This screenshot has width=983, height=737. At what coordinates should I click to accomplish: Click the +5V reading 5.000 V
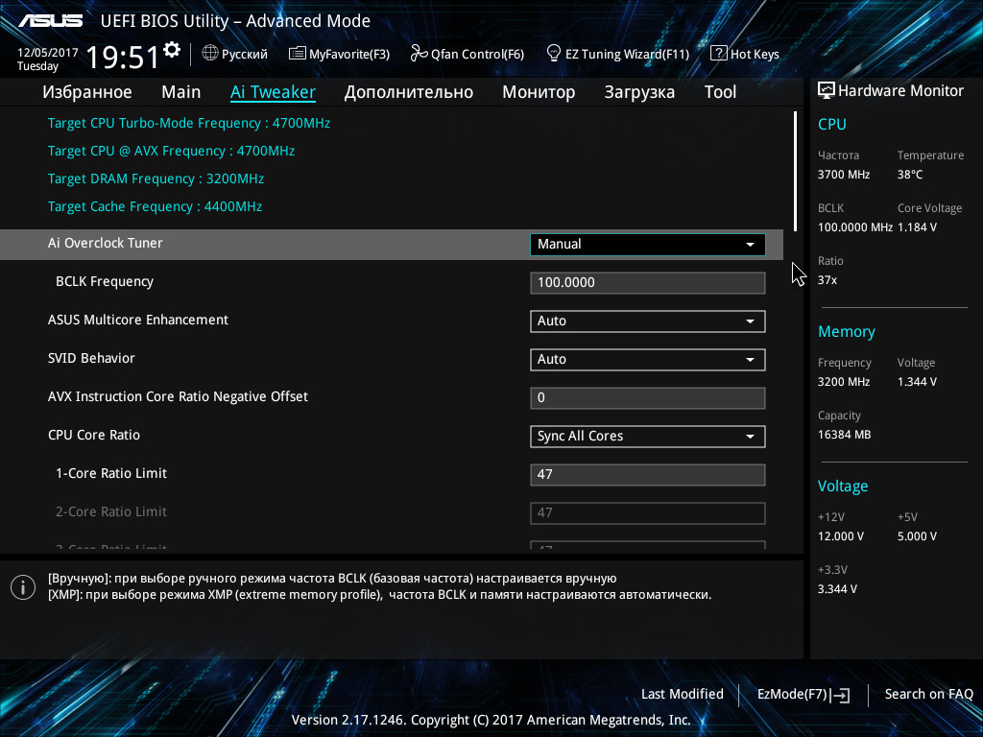coord(917,535)
